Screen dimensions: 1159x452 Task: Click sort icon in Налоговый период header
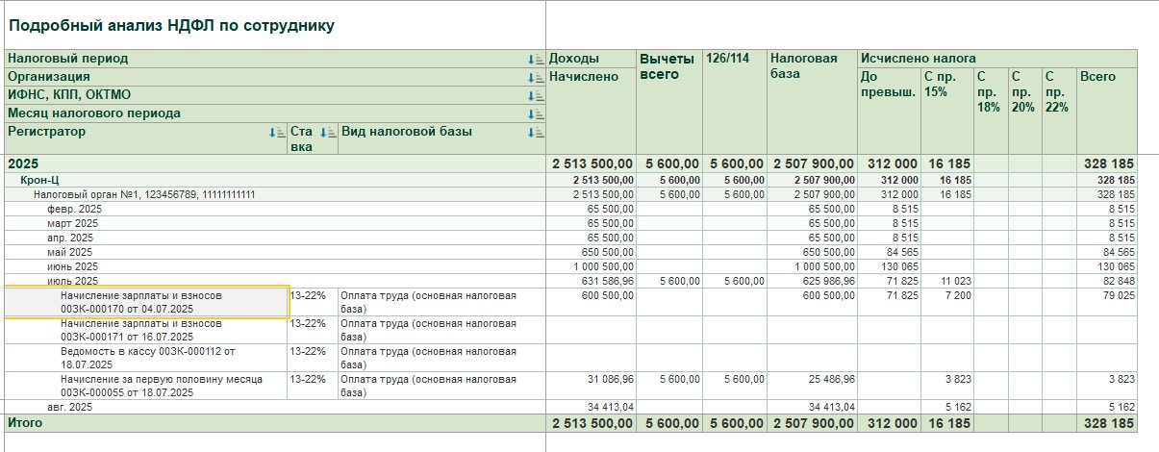[x=536, y=60]
